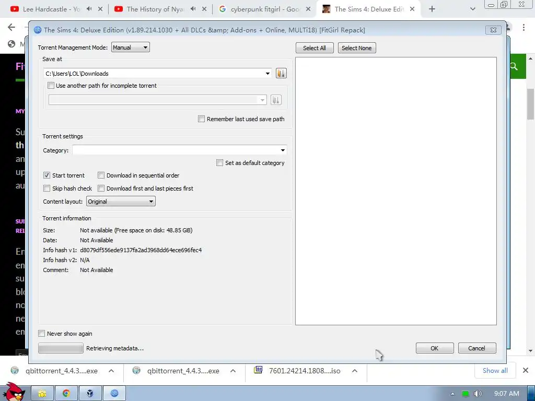The width and height of the screenshot is (535, 401).
Task: Click the browser page vertical scrollbar thumb
Action: pos(531,104)
